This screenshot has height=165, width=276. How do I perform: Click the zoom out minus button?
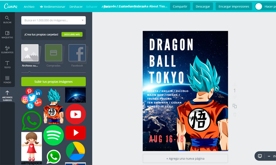point(269,156)
